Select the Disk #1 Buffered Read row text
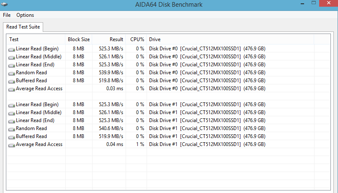This screenshot has height=193, width=338. 31,136
